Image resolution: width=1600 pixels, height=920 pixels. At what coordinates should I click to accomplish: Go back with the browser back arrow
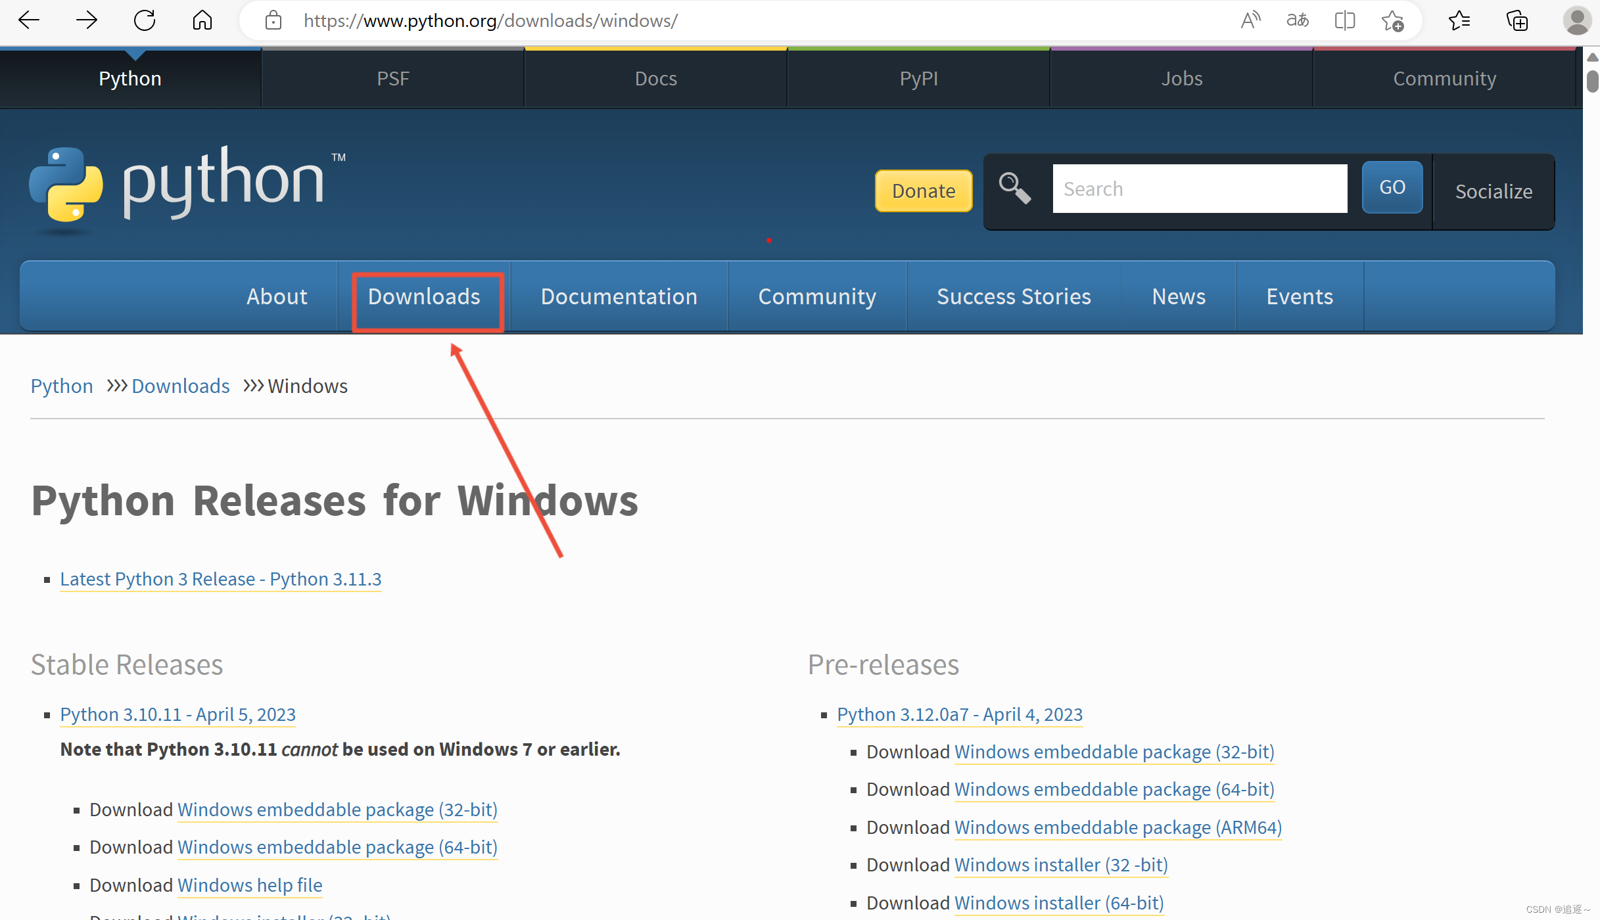[x=29, y=20]
